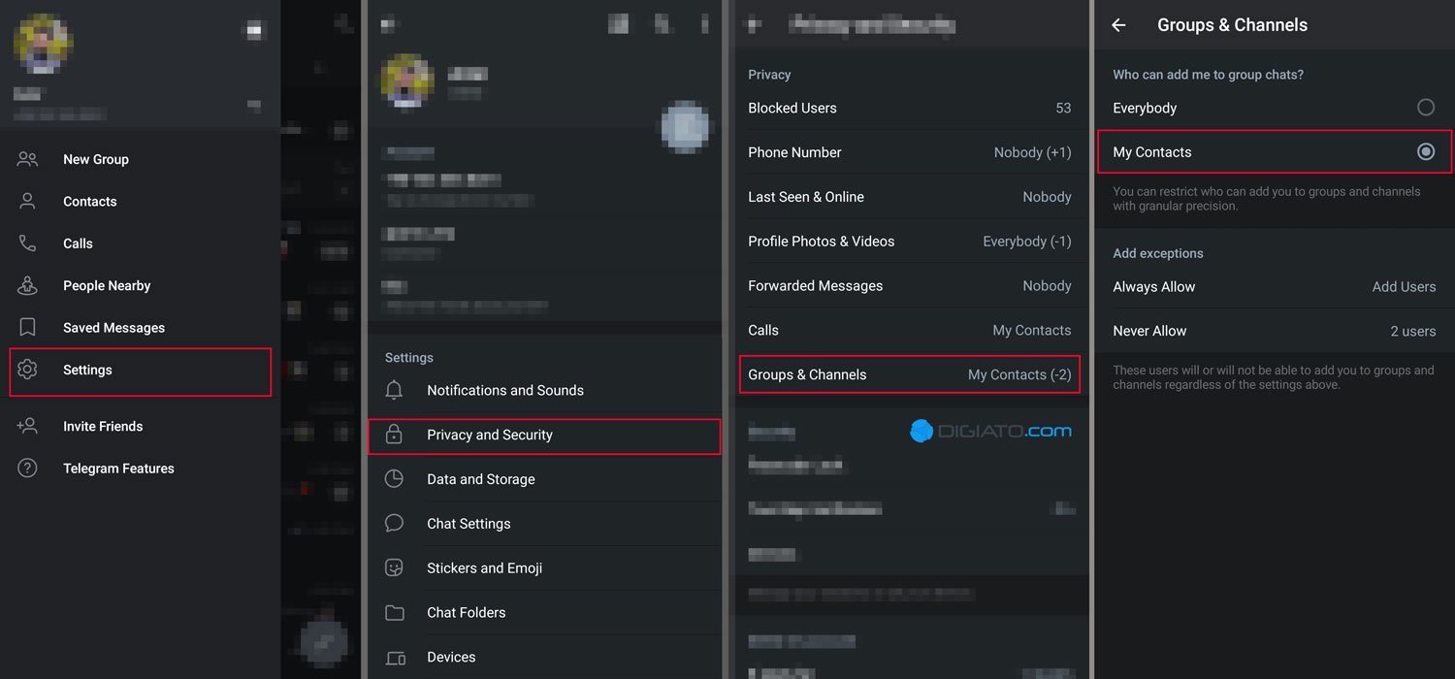Click the Notifications and Sounds bell icon
This screenshot has width=1455, height=679.
394,390
